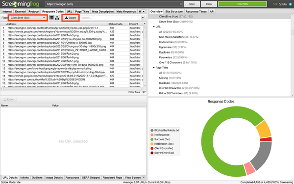Select Non ASCII Characters in URL section
The height and width of the screenshot is (184, 294).
point(179,37)
